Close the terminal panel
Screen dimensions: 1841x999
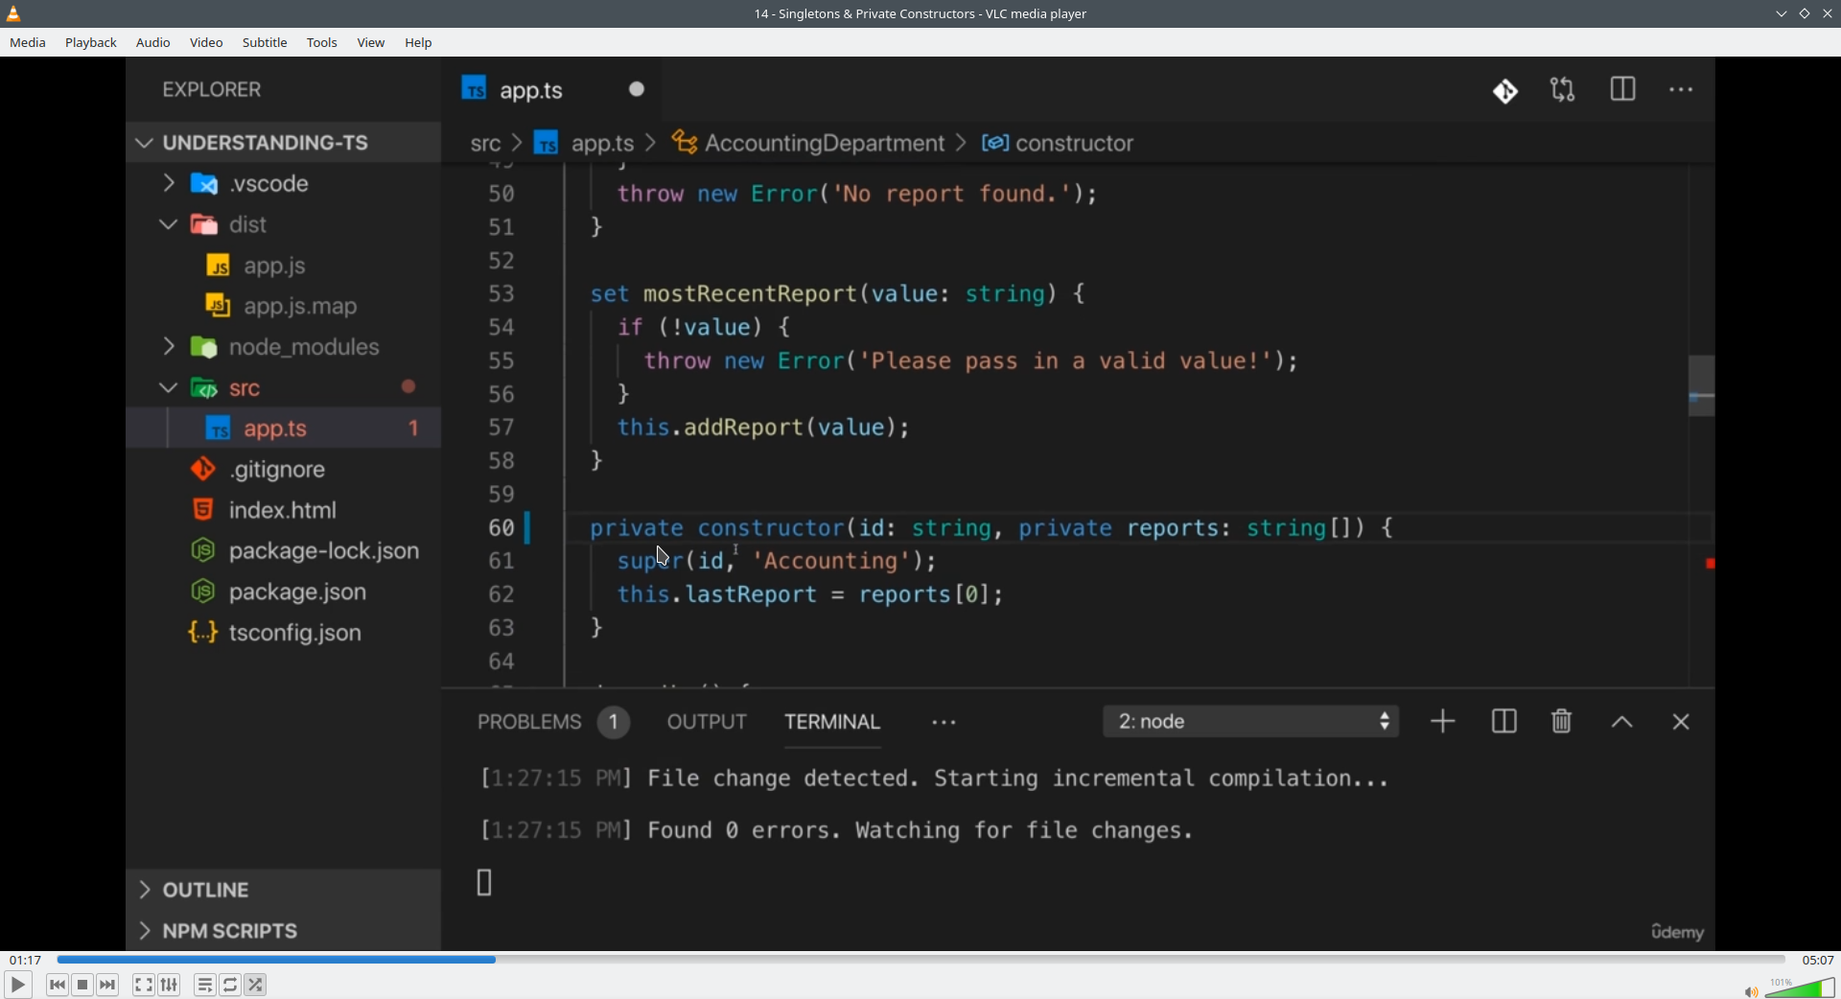1681,722
